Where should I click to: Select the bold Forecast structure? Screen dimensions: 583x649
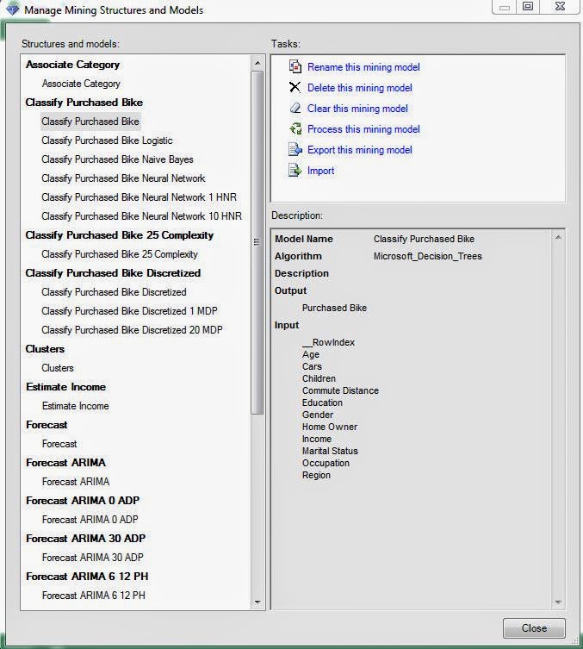(x=47, y=425)
